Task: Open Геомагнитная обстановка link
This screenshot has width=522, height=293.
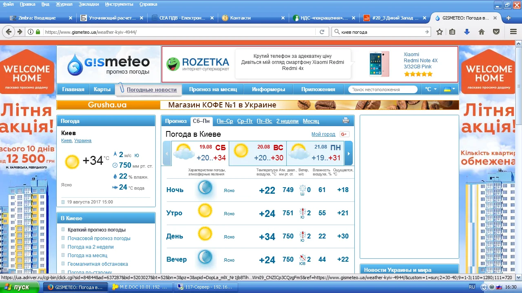Action: pos(98,264)
